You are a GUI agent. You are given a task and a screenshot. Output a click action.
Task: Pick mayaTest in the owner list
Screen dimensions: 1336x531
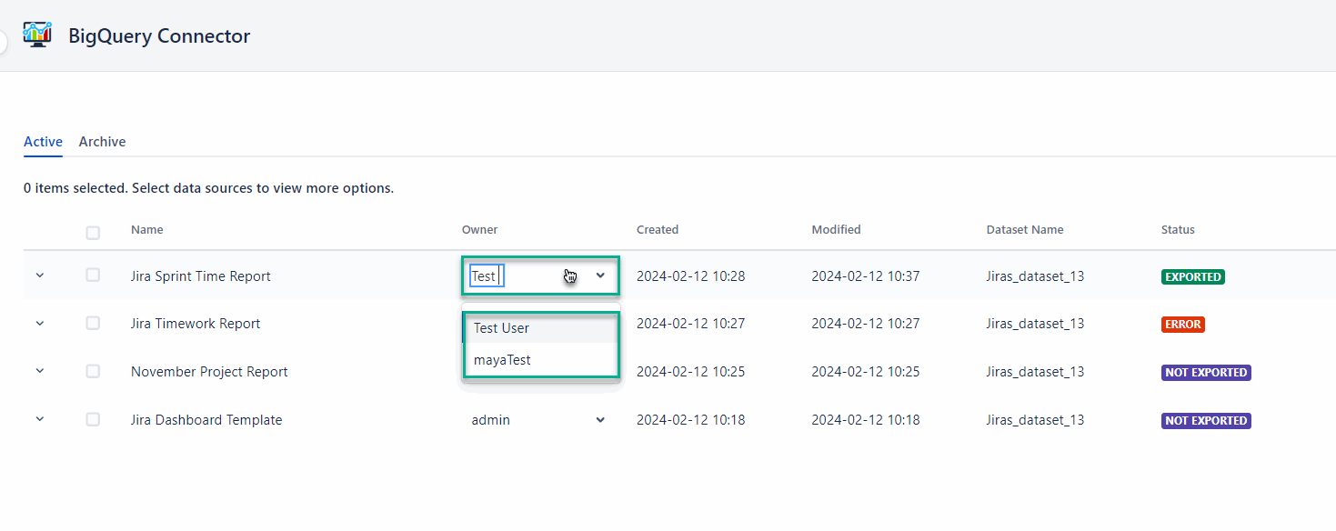tap(502, 360)
